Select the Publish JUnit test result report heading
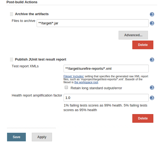The height and width of the screenshot is (143, 159). tap(41, 59)
